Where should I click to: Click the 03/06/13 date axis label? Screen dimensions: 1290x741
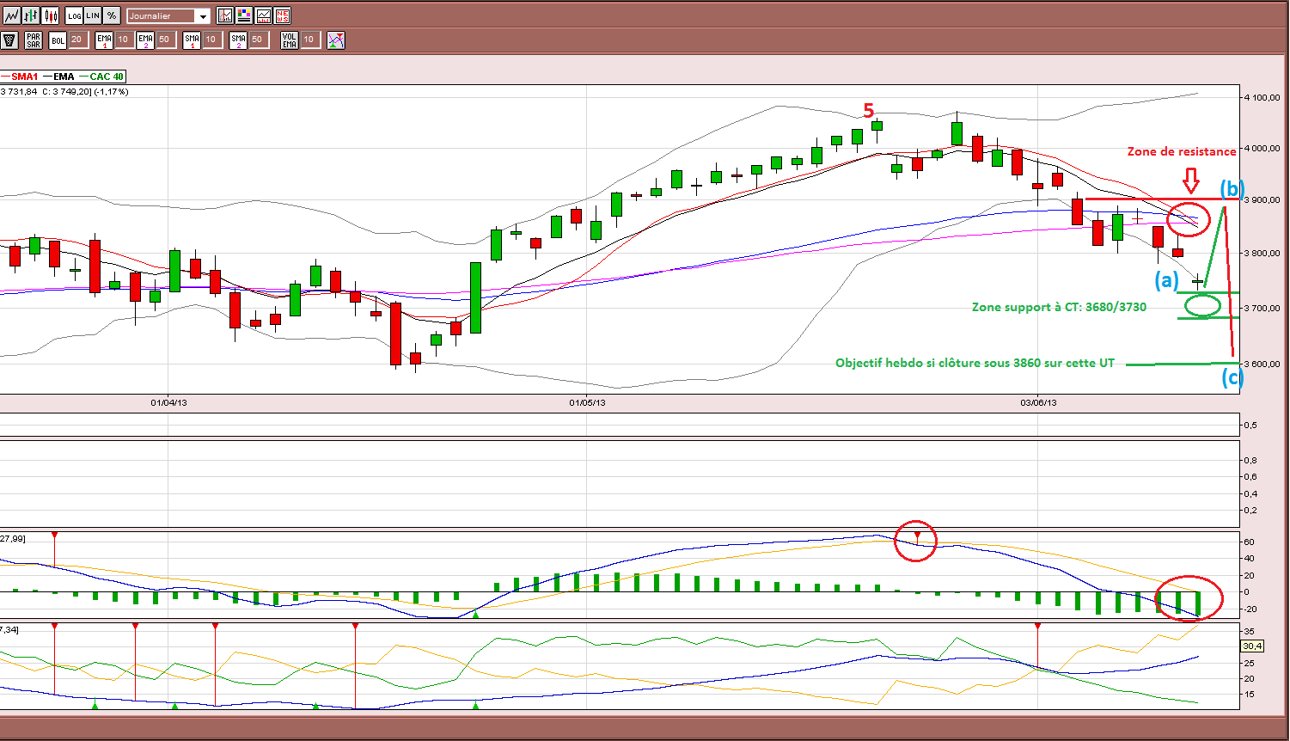coord(1038,402)
